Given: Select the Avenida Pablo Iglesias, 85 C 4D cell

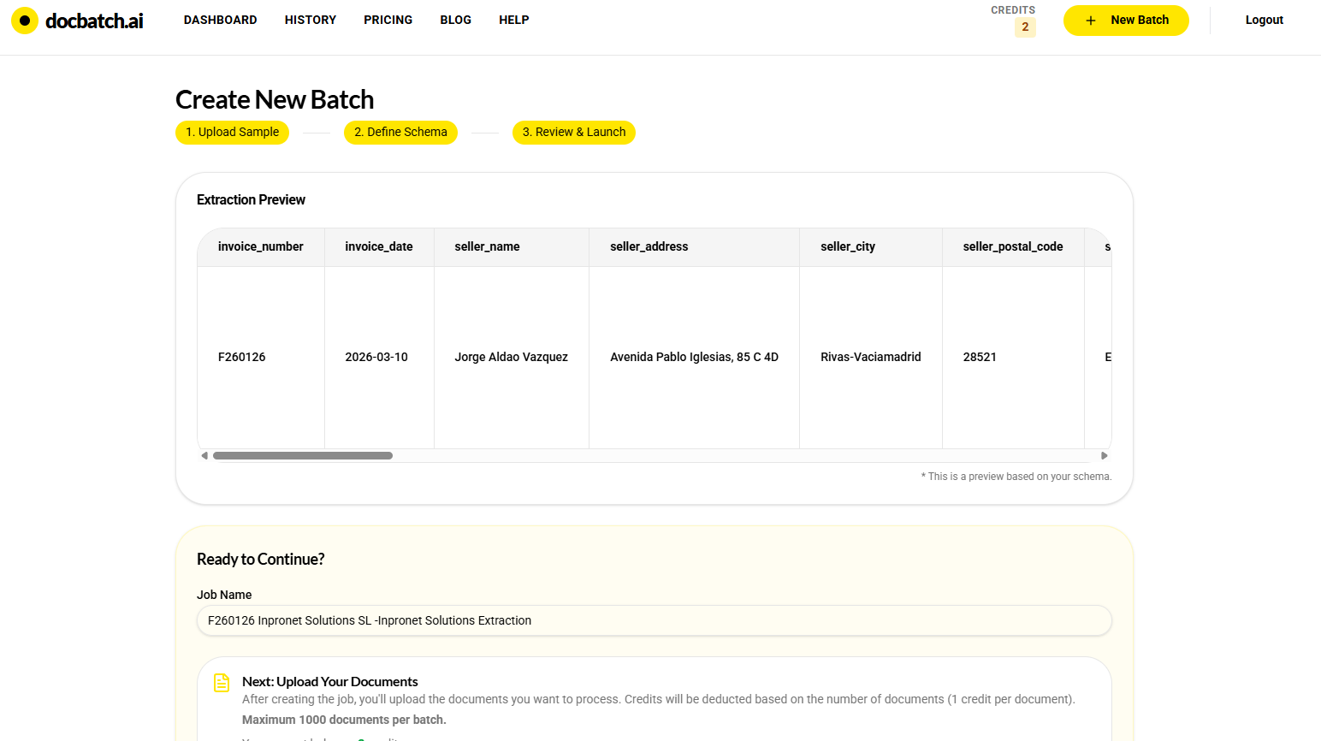Looking at the screenshot, I should pyautogui.click(x=694, y=357).
